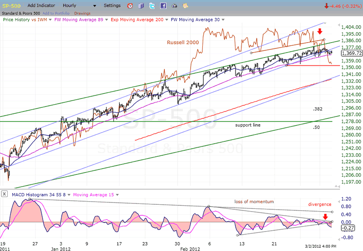This screenshot has height=251, width=363.
Task: Expand FW Moving Average 30 dropdown arrow
Action: click(223, 20)
